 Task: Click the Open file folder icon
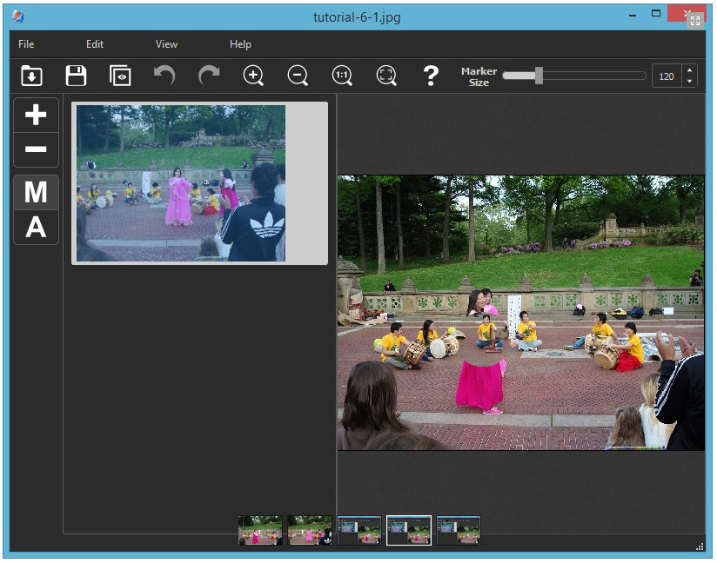pos(32,76)
